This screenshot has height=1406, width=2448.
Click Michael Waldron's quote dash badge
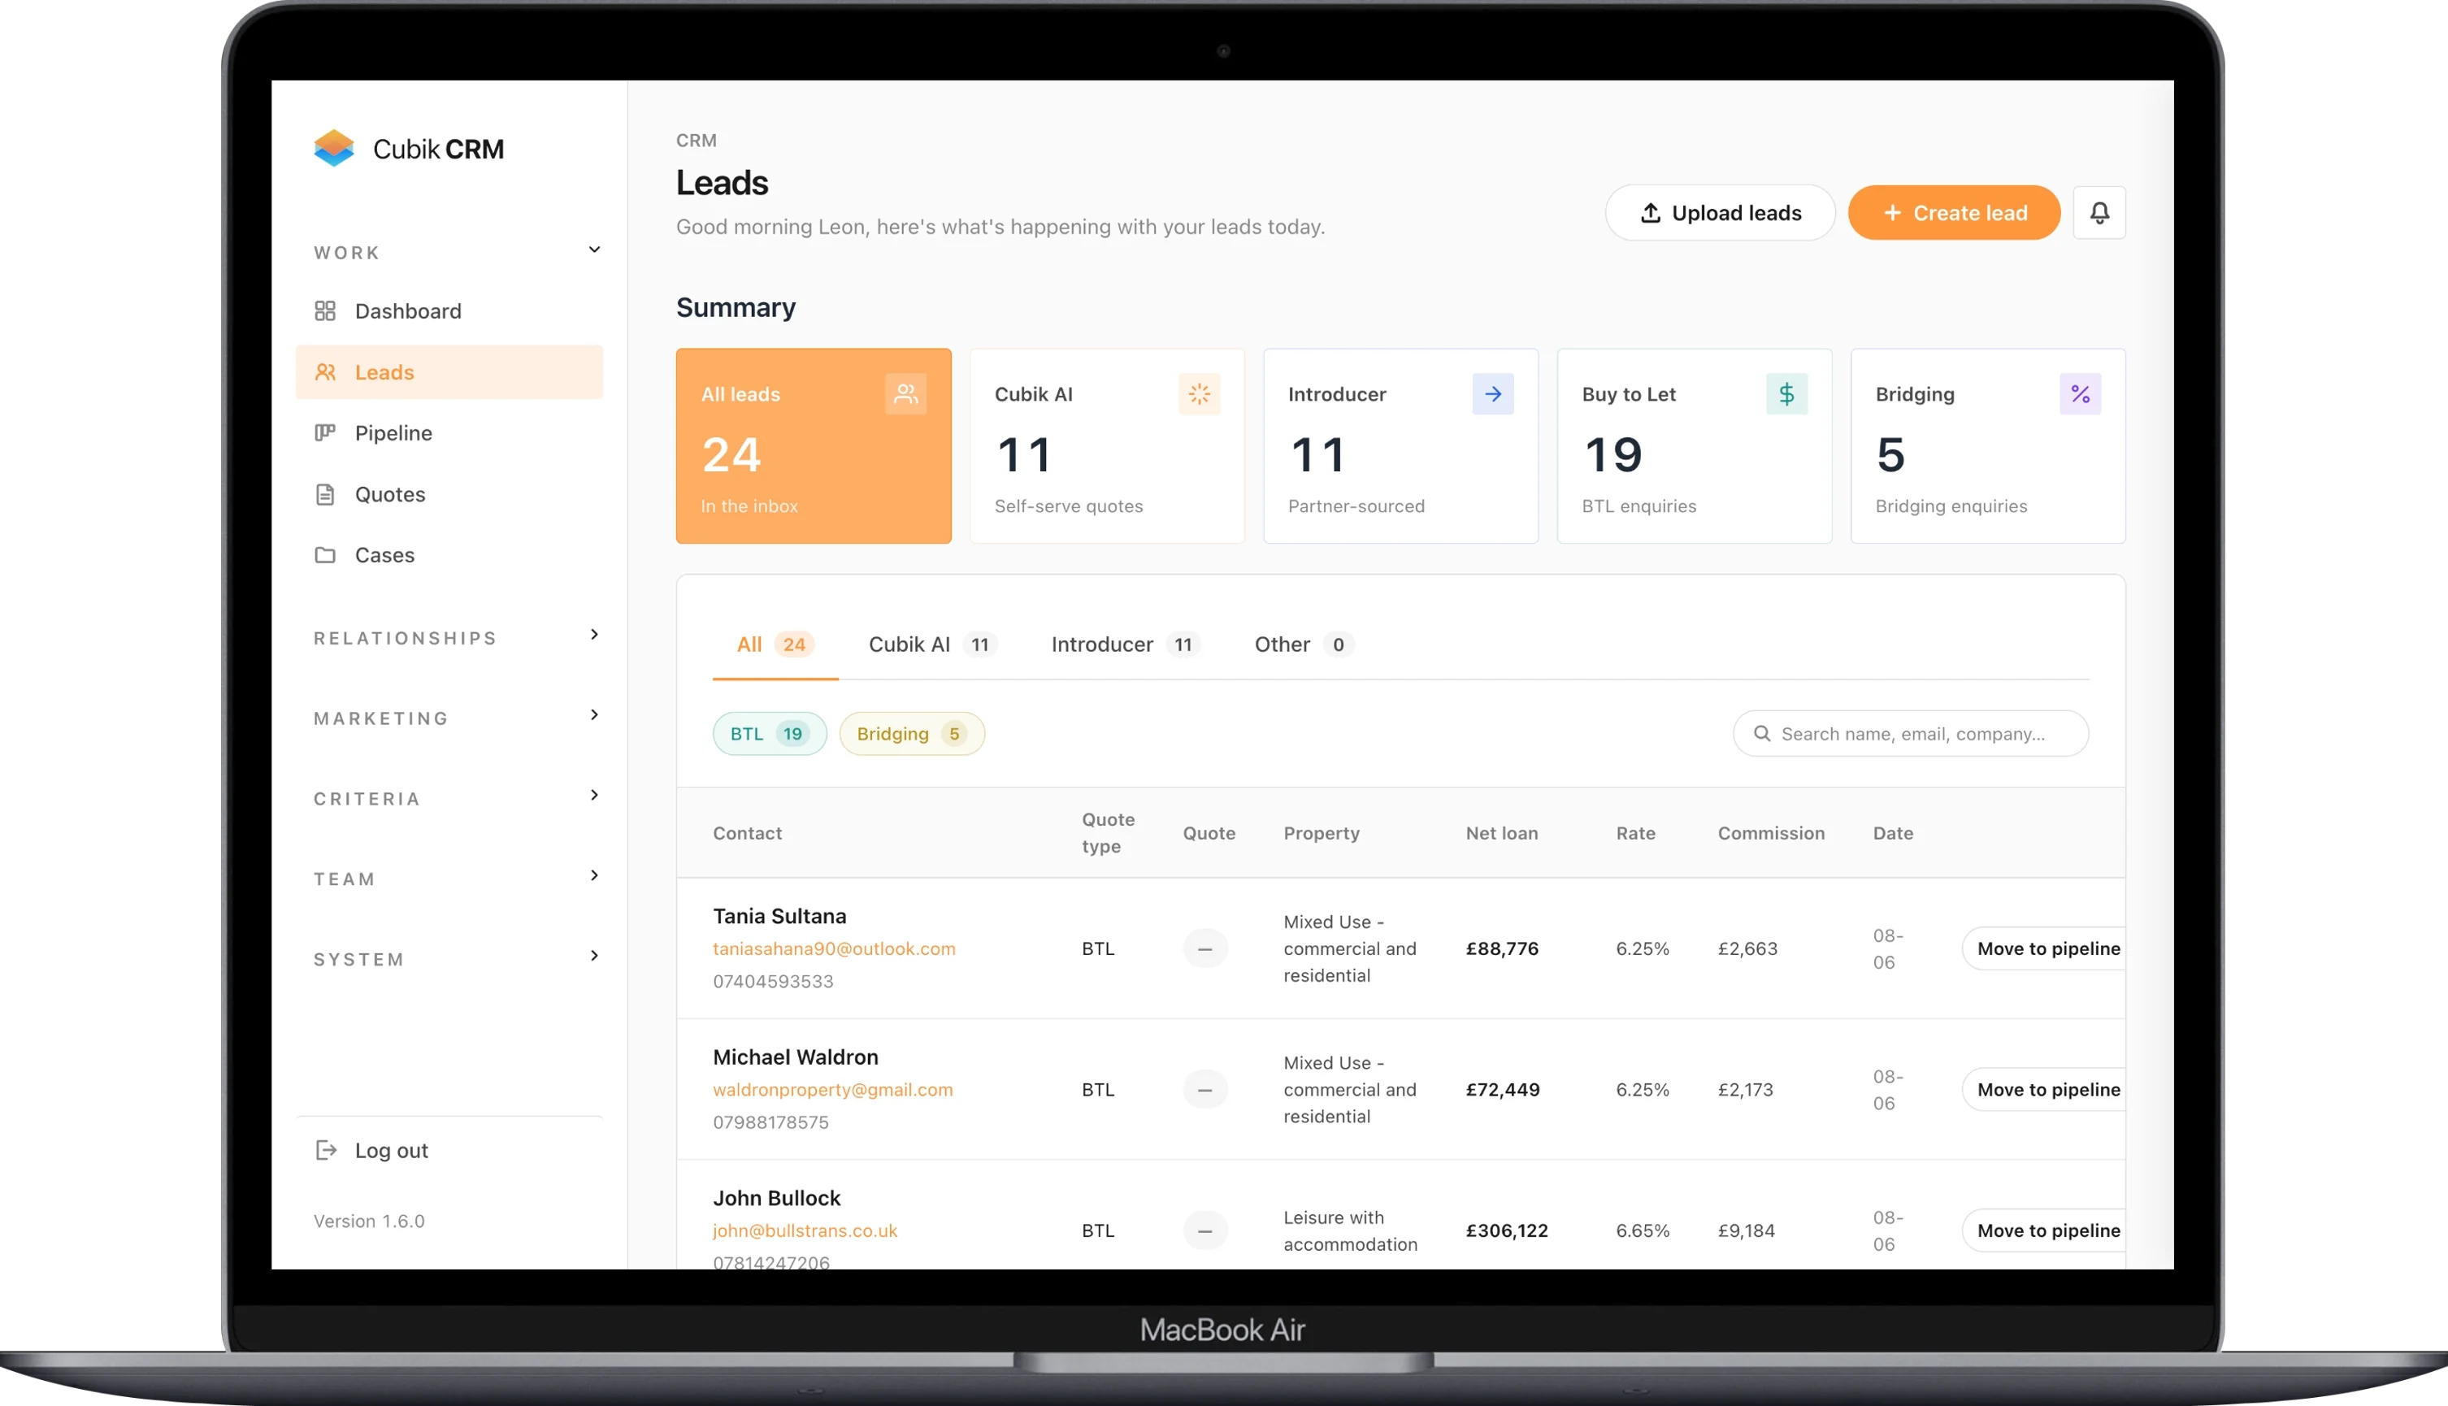pos(1205,1090)
